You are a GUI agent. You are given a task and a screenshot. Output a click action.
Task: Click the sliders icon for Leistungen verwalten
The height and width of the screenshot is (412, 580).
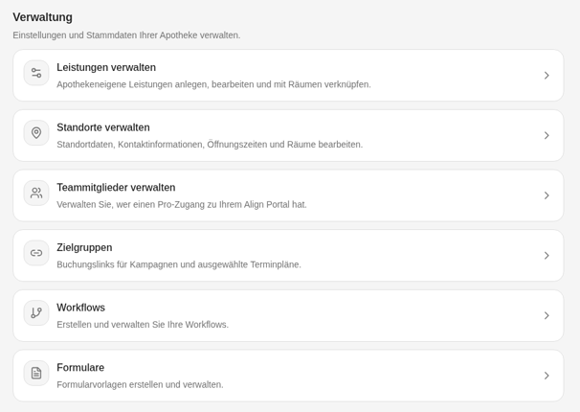36,73
